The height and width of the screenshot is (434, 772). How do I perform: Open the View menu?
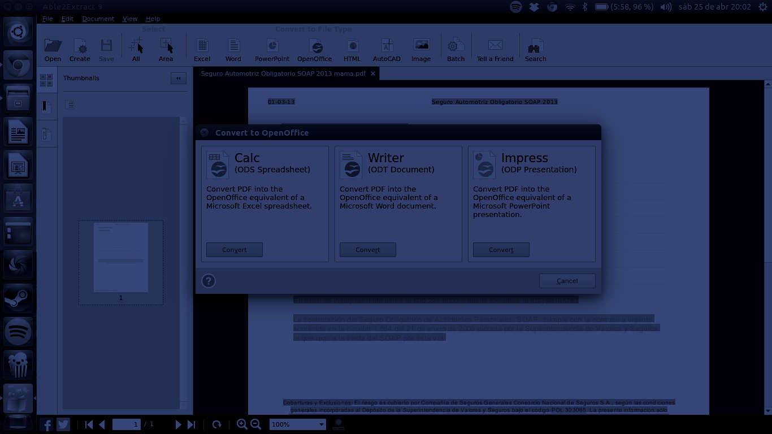pos(130,19)
